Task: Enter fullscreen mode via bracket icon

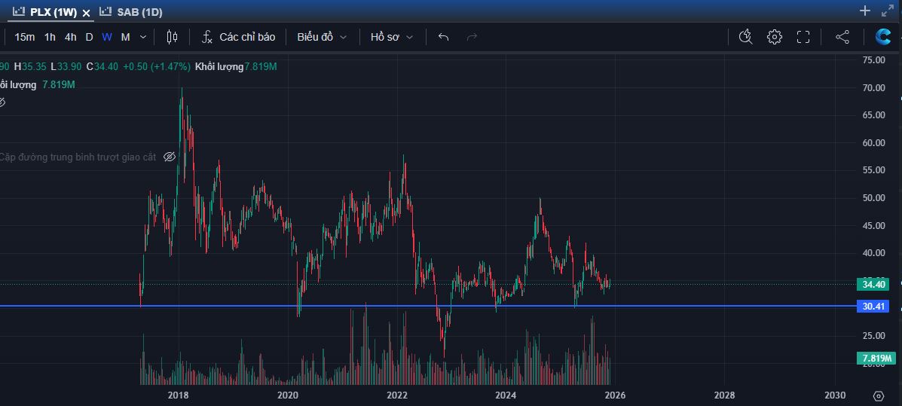Action: [803, 37]
